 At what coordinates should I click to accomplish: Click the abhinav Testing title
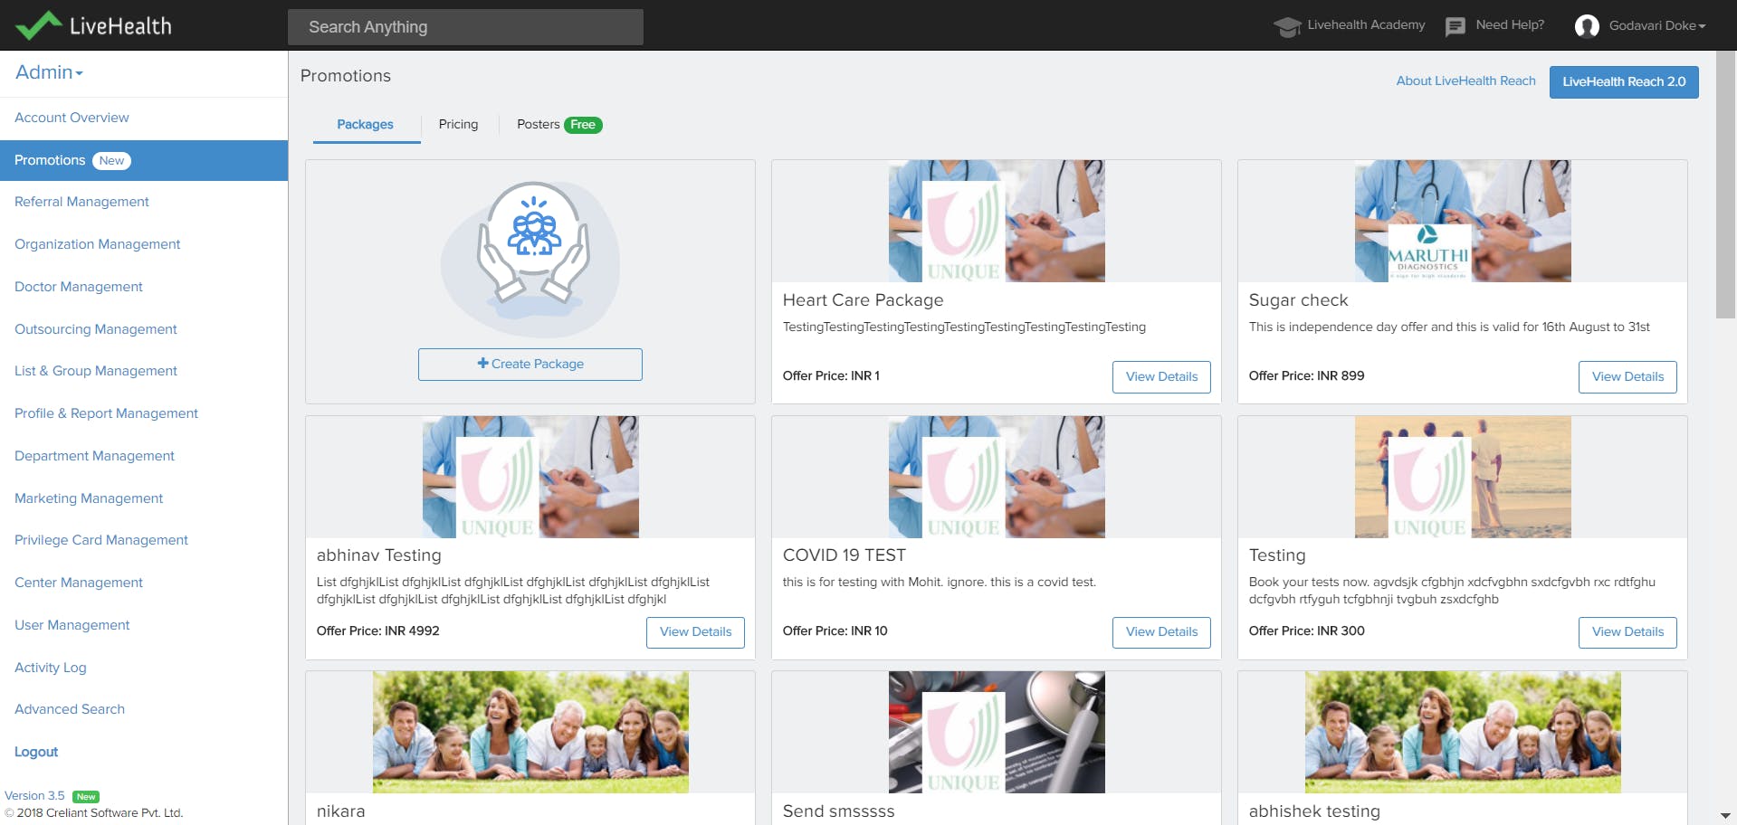tap(379, 555)
